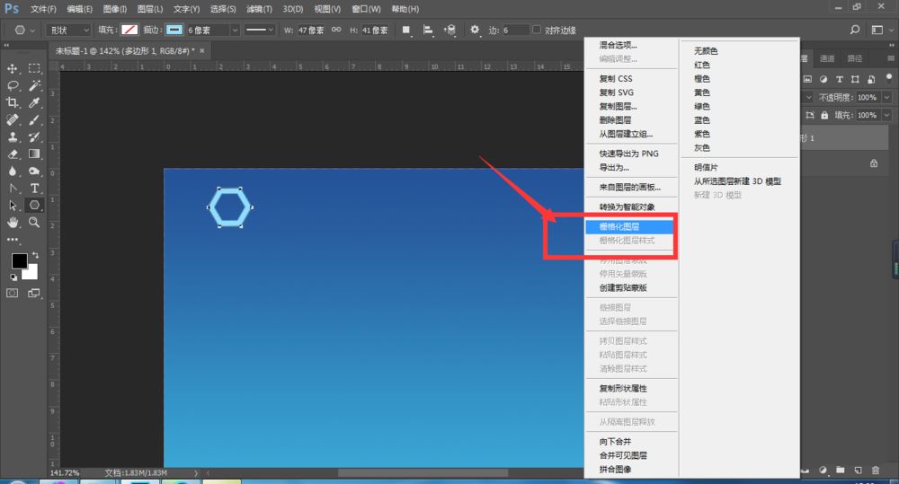This screenshot has height=484, width=899.
Task: Select the Zoom magnifier tool in toolbox
Action: coord(34,222)
